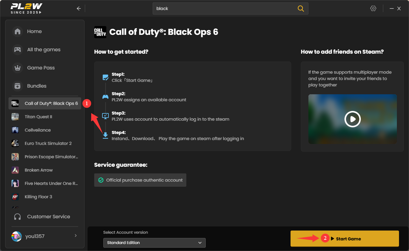The height and width of the screenshot is (251, 409).
Task: Open All the games section
Action: pyautogui.click(x=45, y=50)
